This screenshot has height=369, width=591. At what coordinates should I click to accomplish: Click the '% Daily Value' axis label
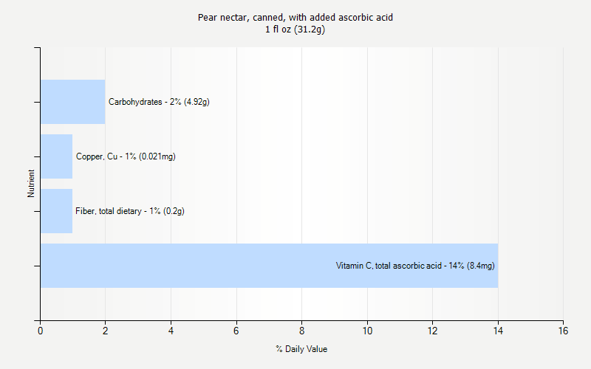click(301, 349)
